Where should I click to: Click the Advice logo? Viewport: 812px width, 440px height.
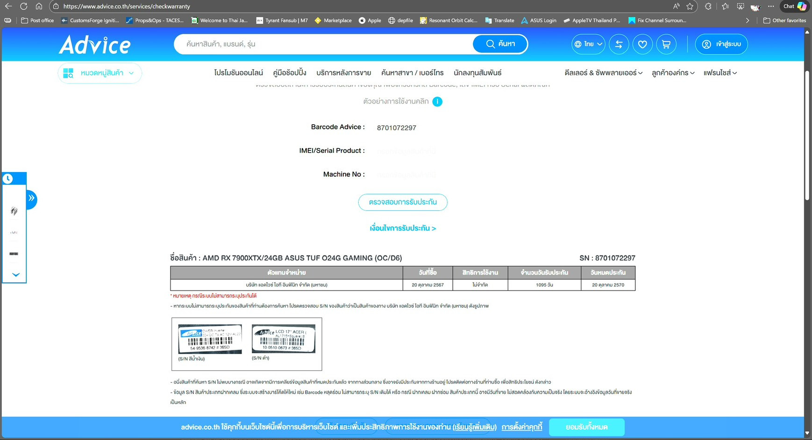[x=95, y=45]
